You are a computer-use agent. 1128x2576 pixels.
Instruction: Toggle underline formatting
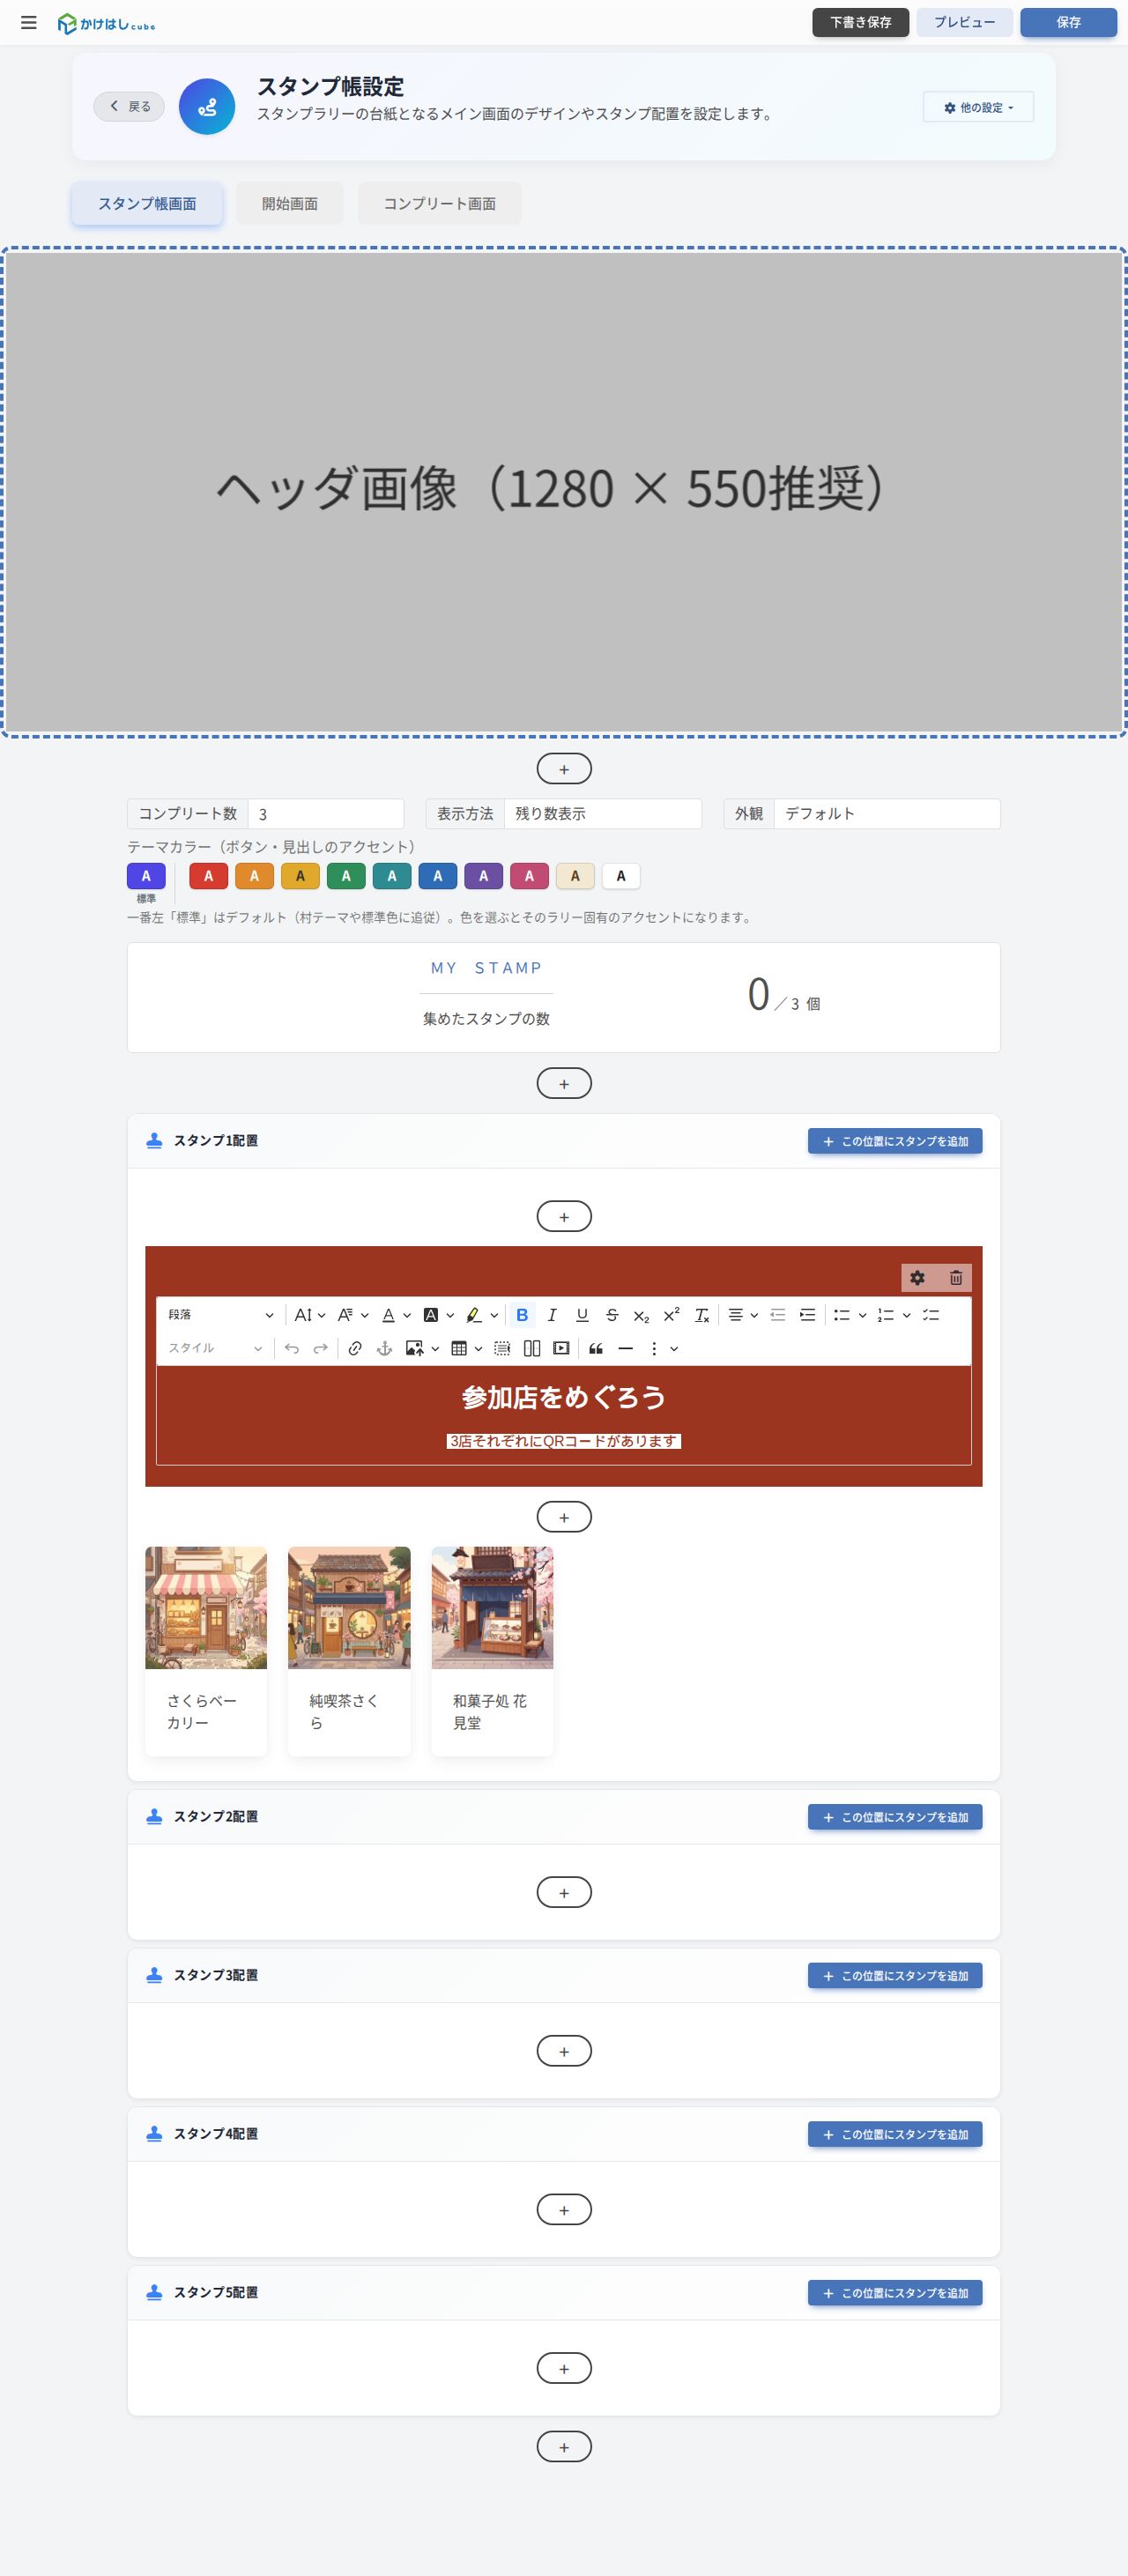click(x=582, y=1315)
